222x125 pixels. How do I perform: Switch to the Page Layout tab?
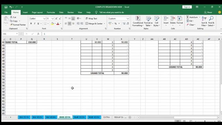pos(37,12)
